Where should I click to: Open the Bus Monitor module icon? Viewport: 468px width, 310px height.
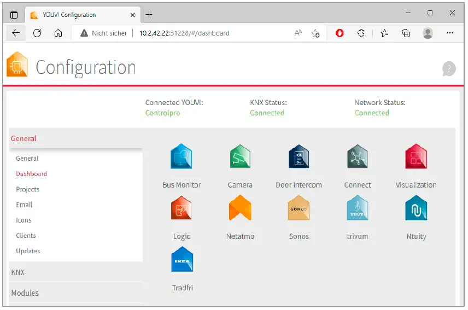point(181,156)
